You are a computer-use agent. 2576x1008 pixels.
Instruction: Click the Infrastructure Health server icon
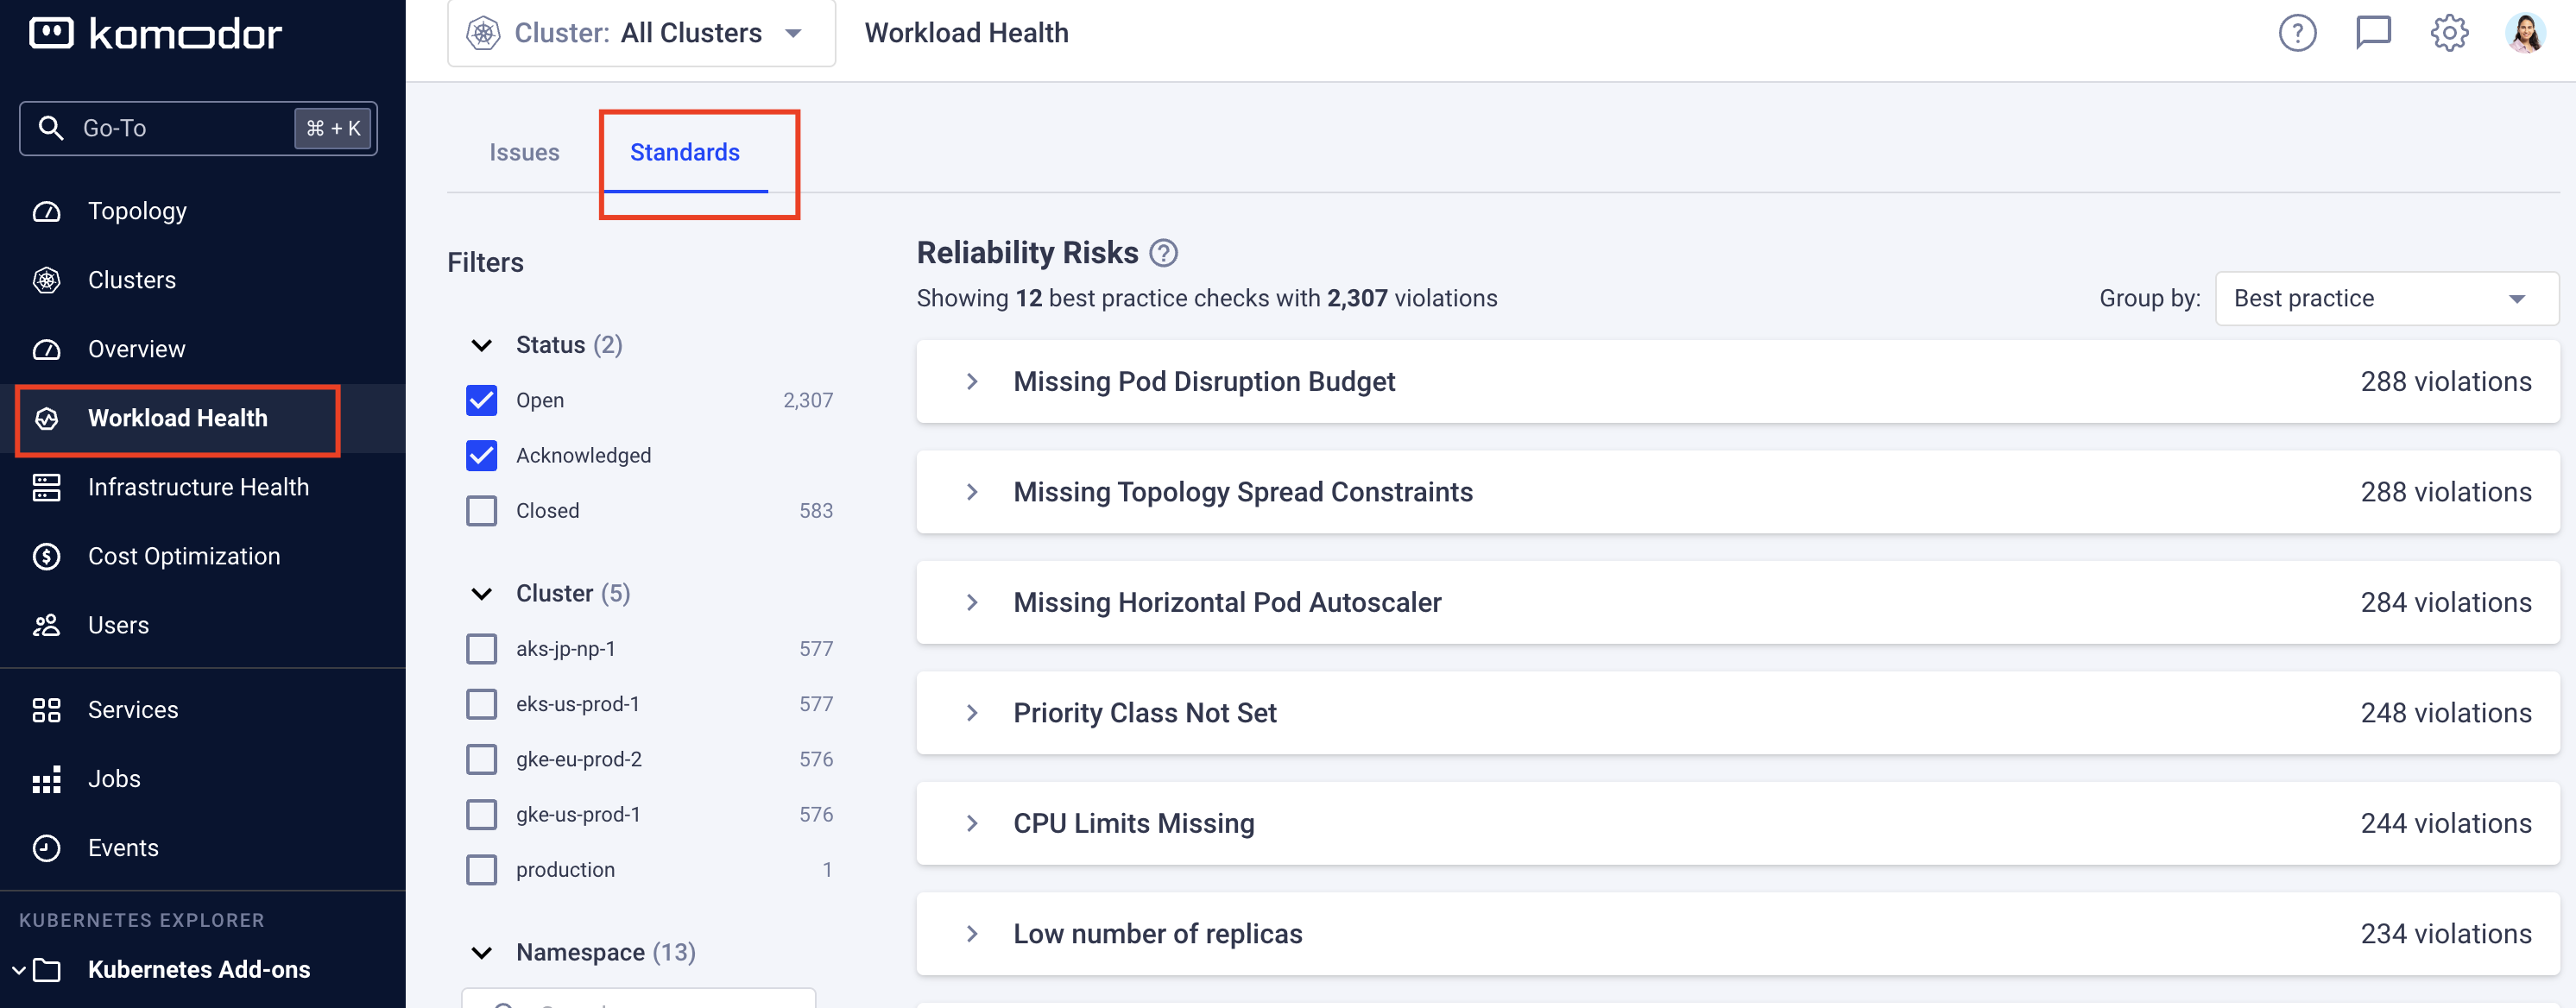pyautogui.click(x=47, y=487)
